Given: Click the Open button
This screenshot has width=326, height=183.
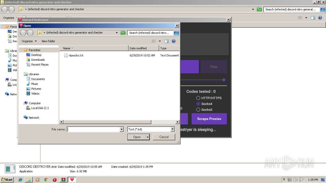Looking at the screenshot, I should tap(137, 137).
